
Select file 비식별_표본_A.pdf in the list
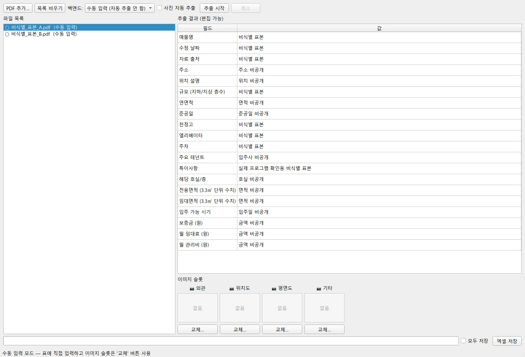point(89,27)
